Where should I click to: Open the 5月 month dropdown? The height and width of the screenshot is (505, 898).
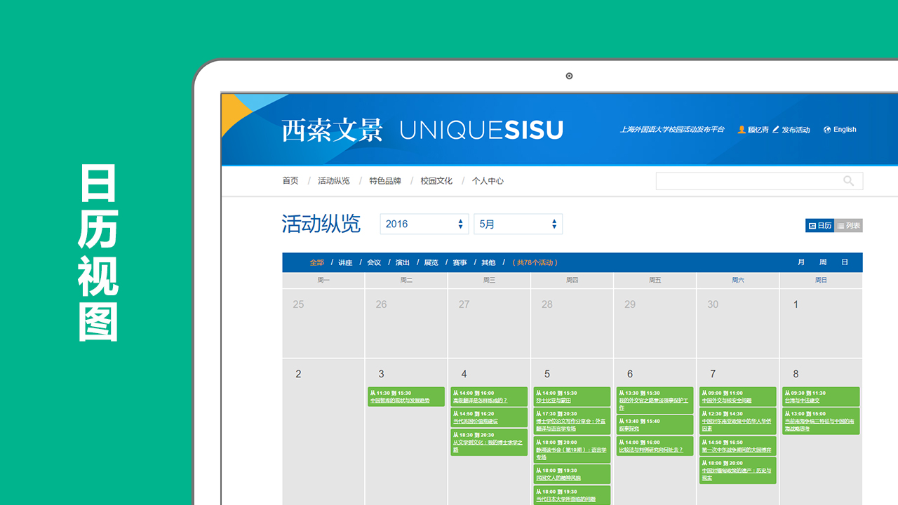pyautogui.click(x=518, y=224)
